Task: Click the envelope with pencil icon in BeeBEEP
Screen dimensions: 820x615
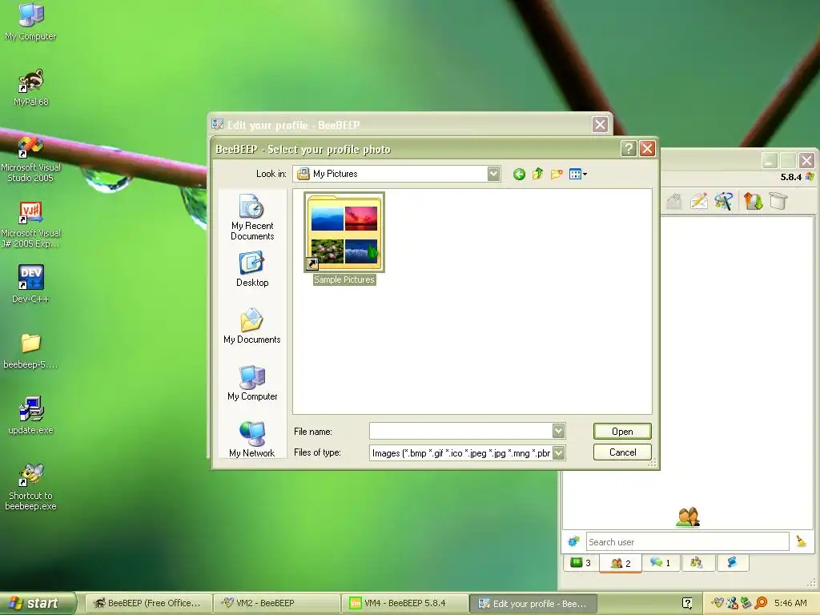Action: pos(698,201)
